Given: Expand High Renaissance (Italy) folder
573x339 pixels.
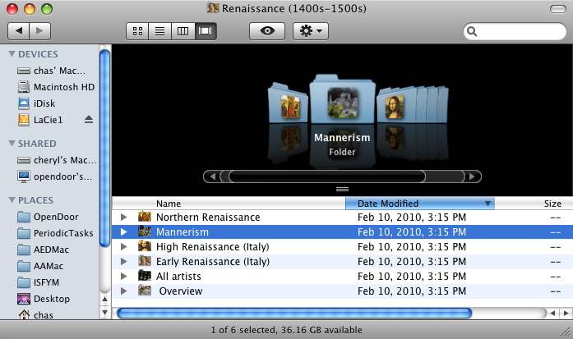Looking at the screenshot, I should tap(124, 247).
